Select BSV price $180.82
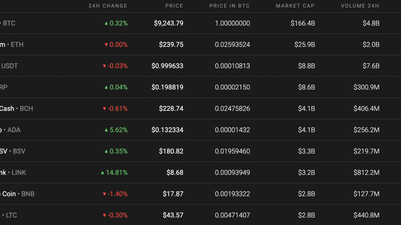 [171, 151]
